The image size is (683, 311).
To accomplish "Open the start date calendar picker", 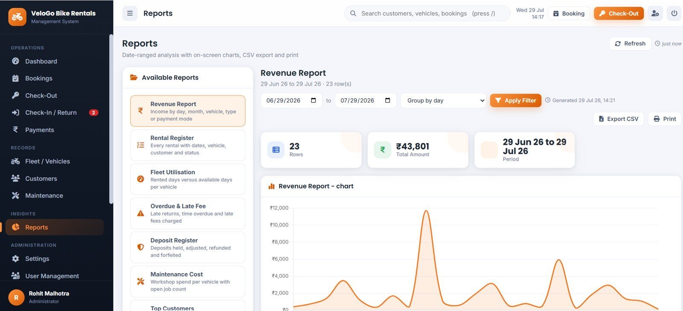I will point(313,101).
